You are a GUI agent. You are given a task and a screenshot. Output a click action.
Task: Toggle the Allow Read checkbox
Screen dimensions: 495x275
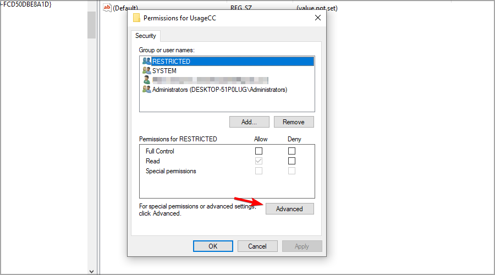[x=258, y=161]
